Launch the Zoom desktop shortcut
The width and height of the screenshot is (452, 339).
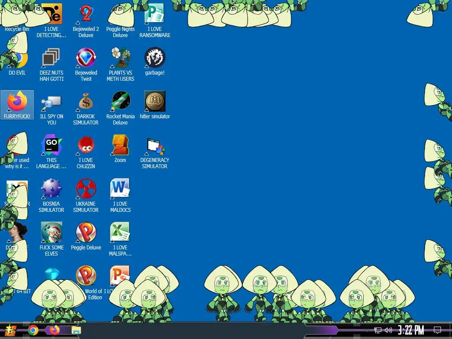(121, 149)
